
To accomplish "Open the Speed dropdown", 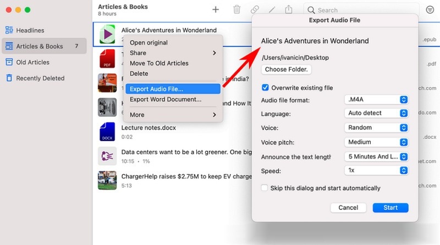I will [x=377, y=170].
